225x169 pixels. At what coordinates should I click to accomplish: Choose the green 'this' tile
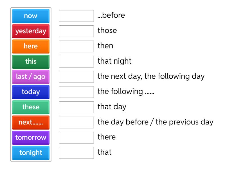(31, 62)
